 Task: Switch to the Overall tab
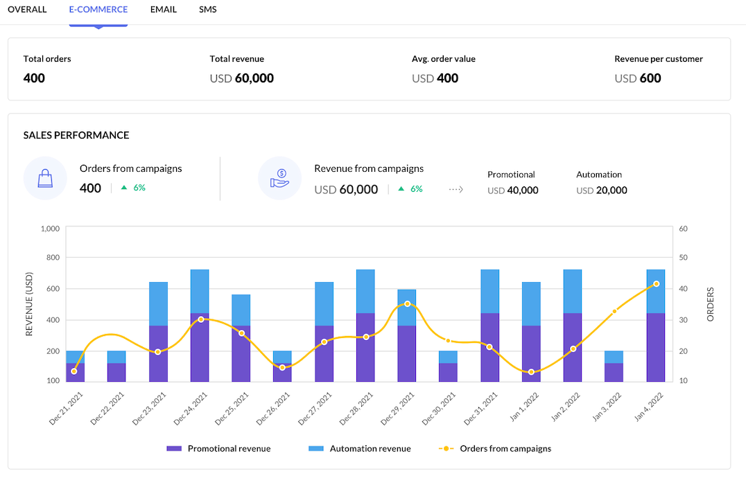(x=27, y=10)
